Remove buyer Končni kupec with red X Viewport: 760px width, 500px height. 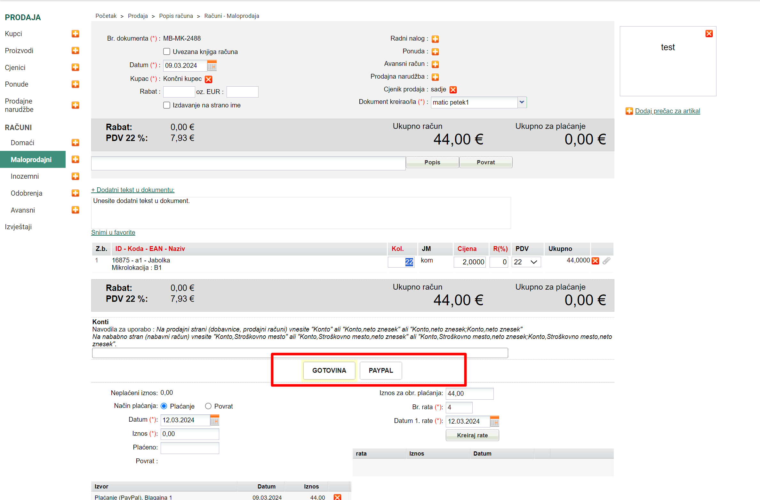point(209,79)
